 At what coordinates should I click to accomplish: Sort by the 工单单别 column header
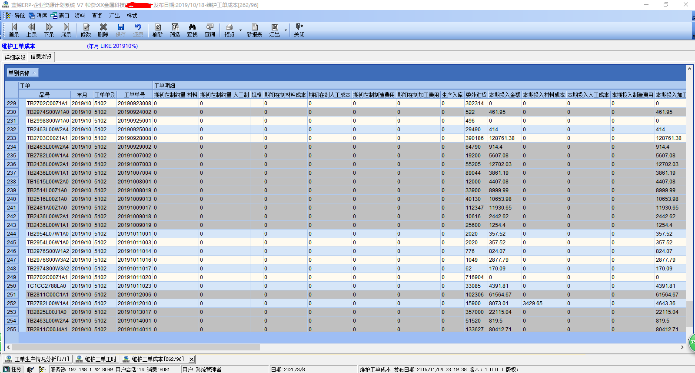(x=105, y=95)
